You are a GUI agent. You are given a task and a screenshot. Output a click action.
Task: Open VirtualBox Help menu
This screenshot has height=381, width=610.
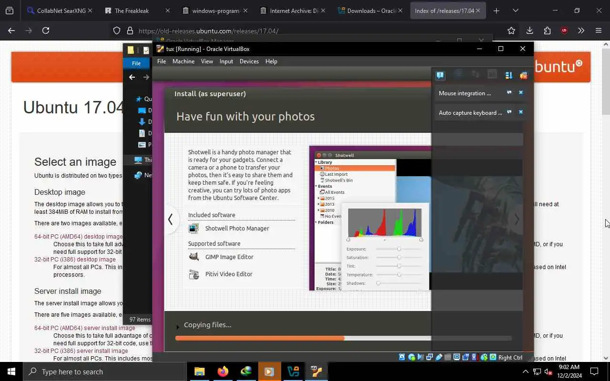[x=271, y=61]
